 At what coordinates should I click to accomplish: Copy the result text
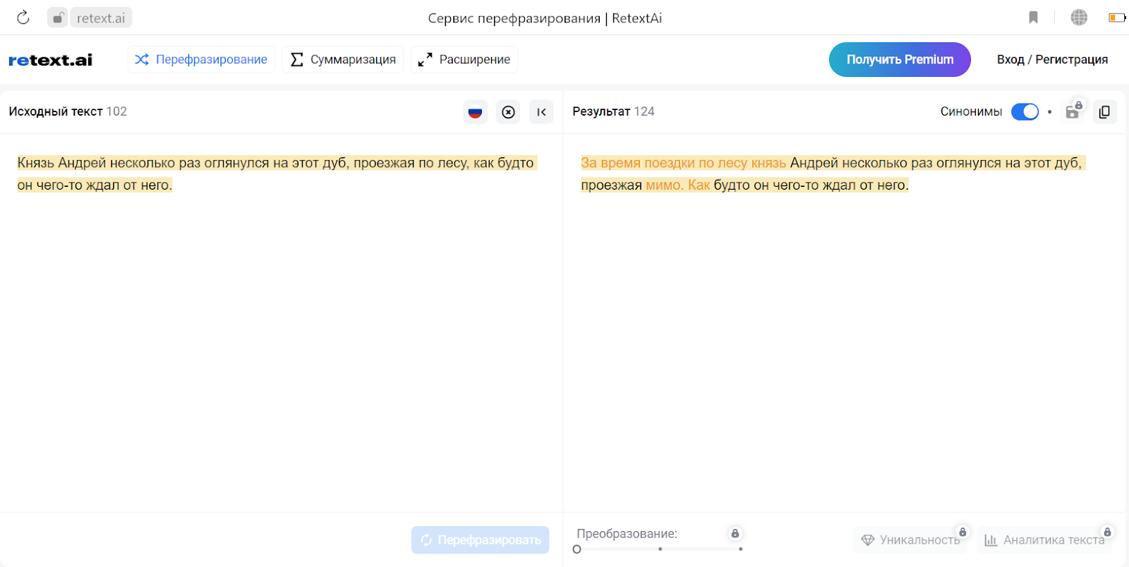tap(1104, 111)
